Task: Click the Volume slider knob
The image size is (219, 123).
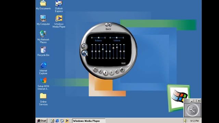Action: [117, 38]
